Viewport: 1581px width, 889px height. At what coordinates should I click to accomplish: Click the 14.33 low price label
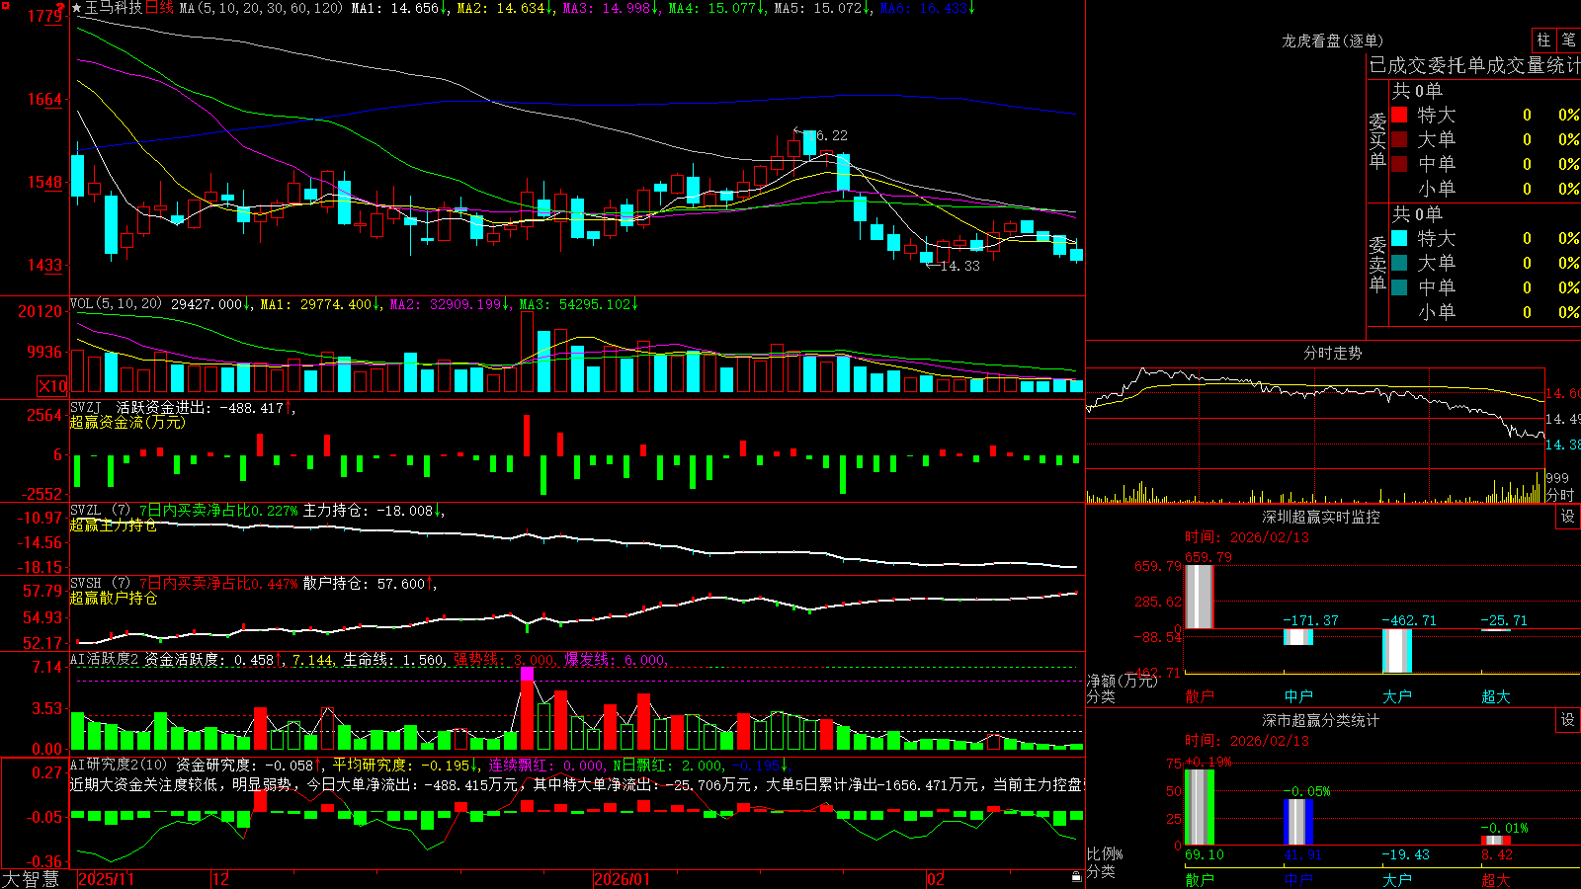click(x=959, y=266)
